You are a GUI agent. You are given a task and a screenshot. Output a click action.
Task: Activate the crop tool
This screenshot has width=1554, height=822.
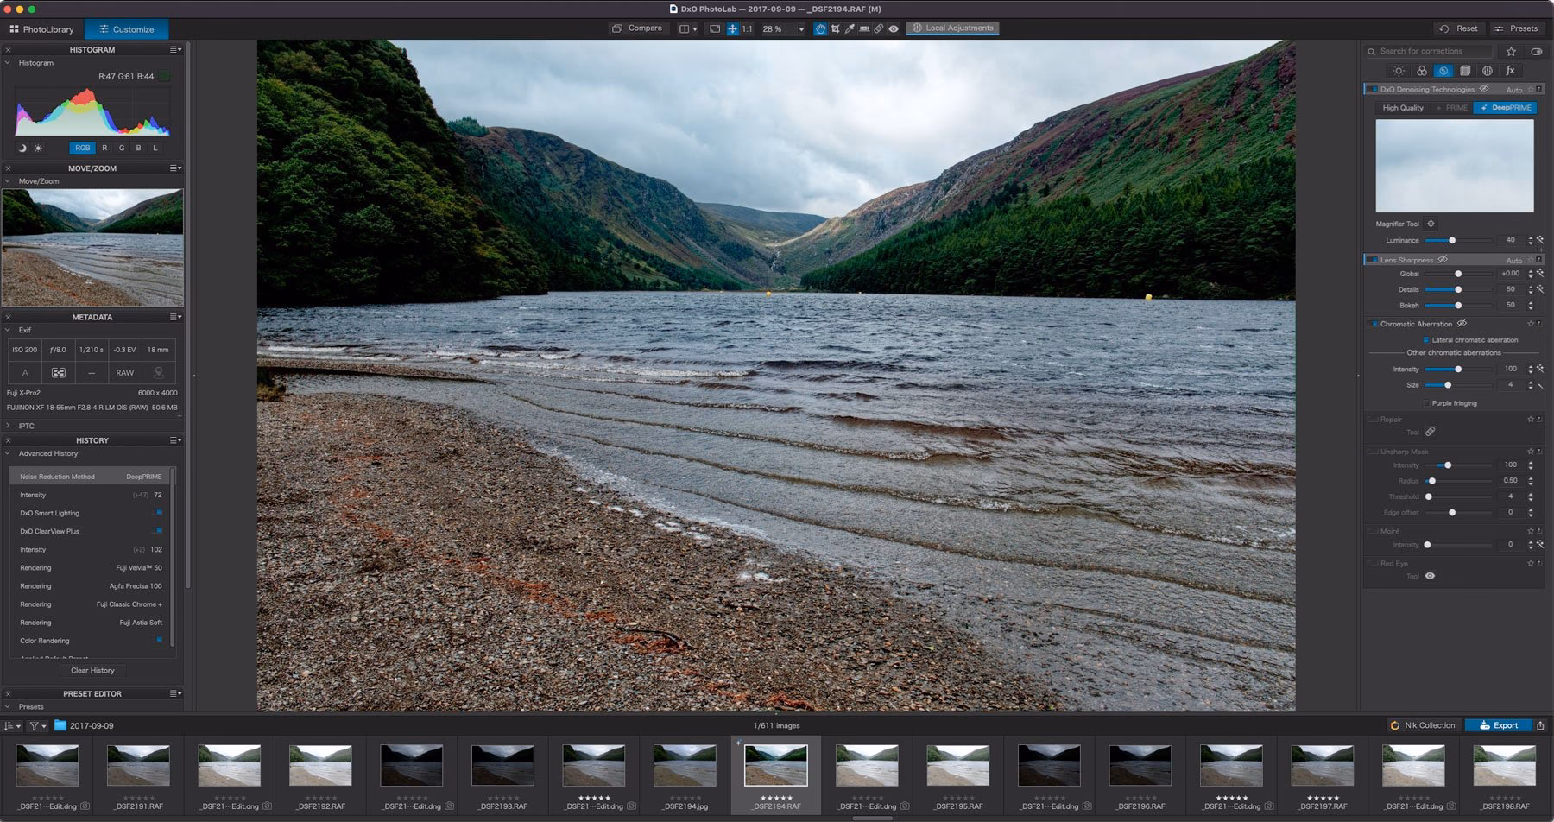[x=836, y=28]
